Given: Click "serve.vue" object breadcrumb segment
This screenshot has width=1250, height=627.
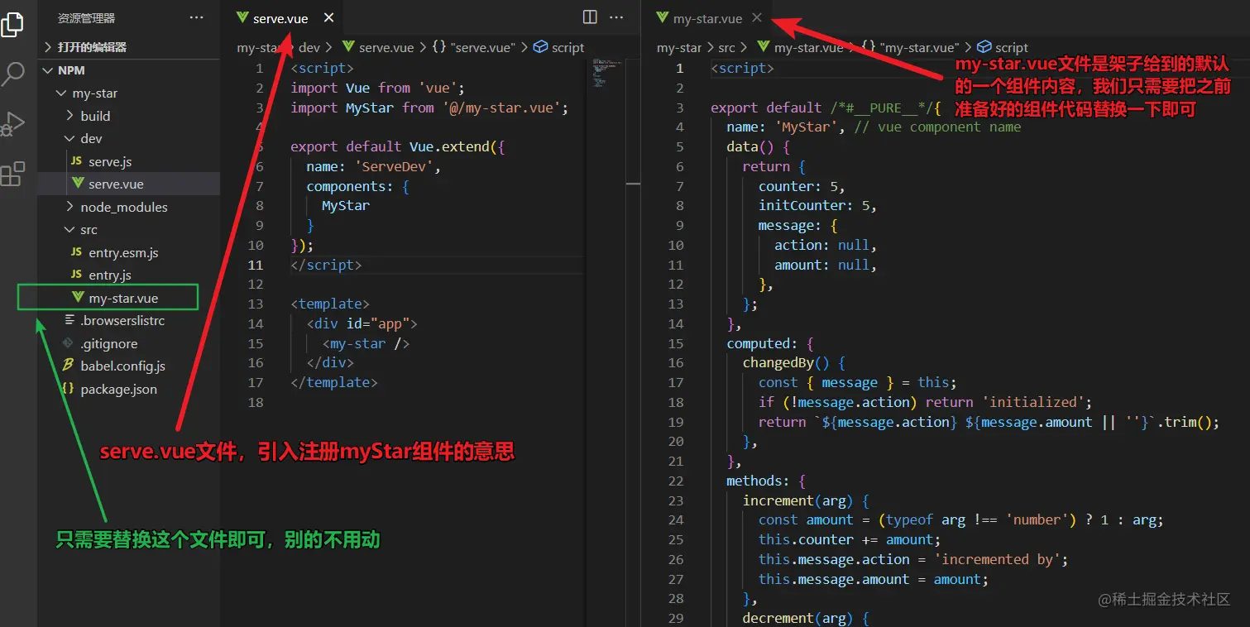Looking at the screenshot, I should click(474, 48).
